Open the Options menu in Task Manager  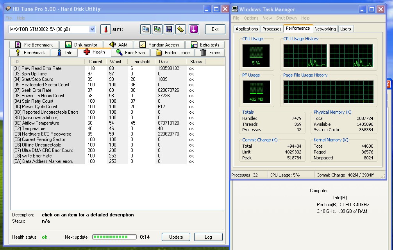pos(251,18)
